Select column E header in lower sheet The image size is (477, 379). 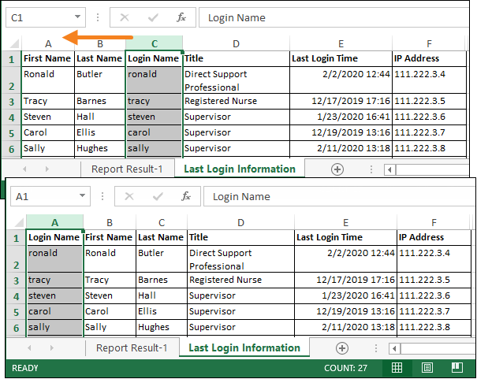coord(345,222)
